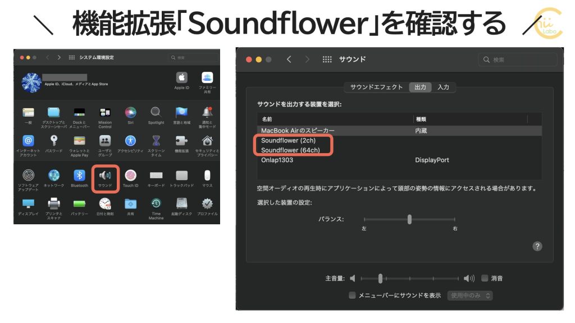This screenshot has height=323, width=575.
Task: Switch to the 入力 (Input) tab
Action: [443, 87]
